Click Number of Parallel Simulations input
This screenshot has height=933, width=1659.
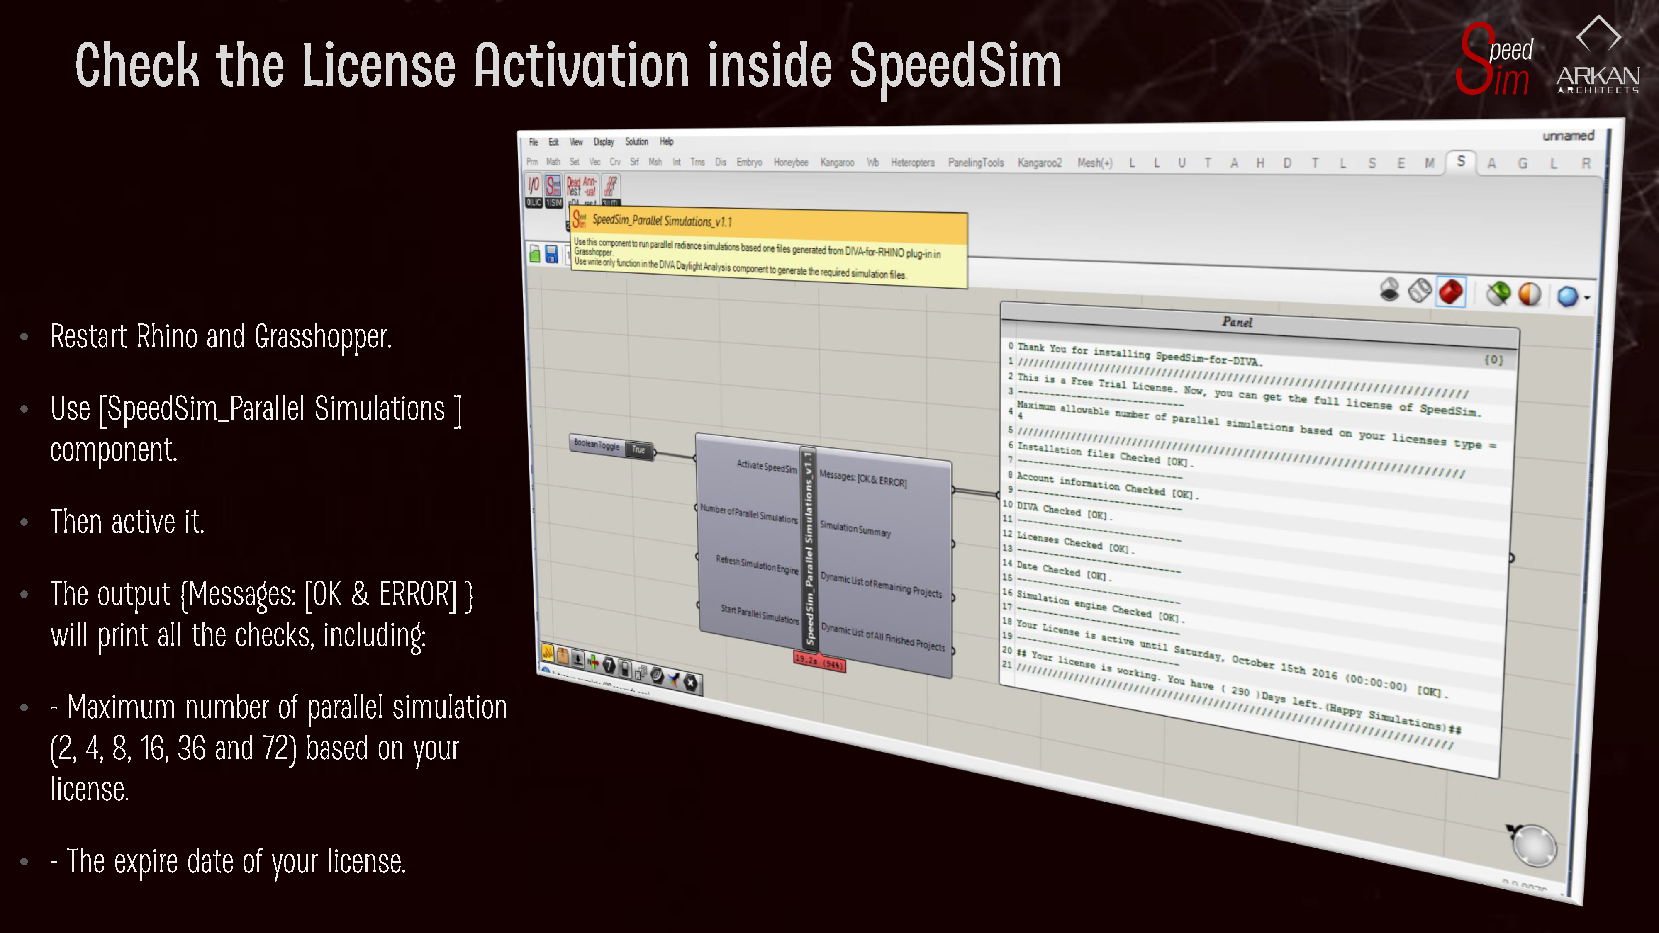748,513
